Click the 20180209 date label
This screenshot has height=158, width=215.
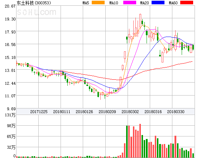click(107, 112)
